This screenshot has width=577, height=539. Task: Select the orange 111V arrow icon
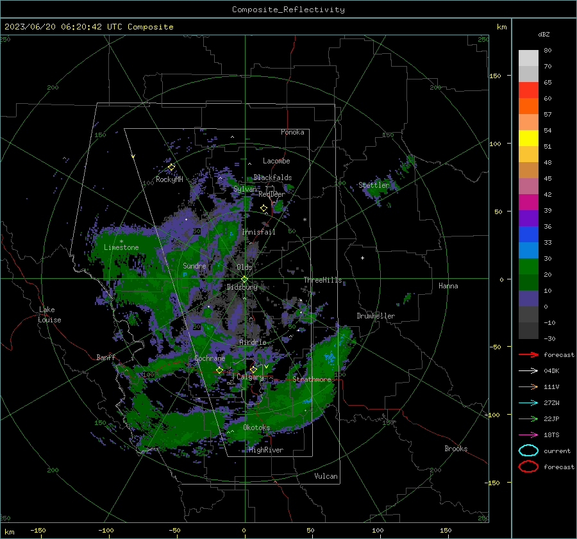(528, 386)
